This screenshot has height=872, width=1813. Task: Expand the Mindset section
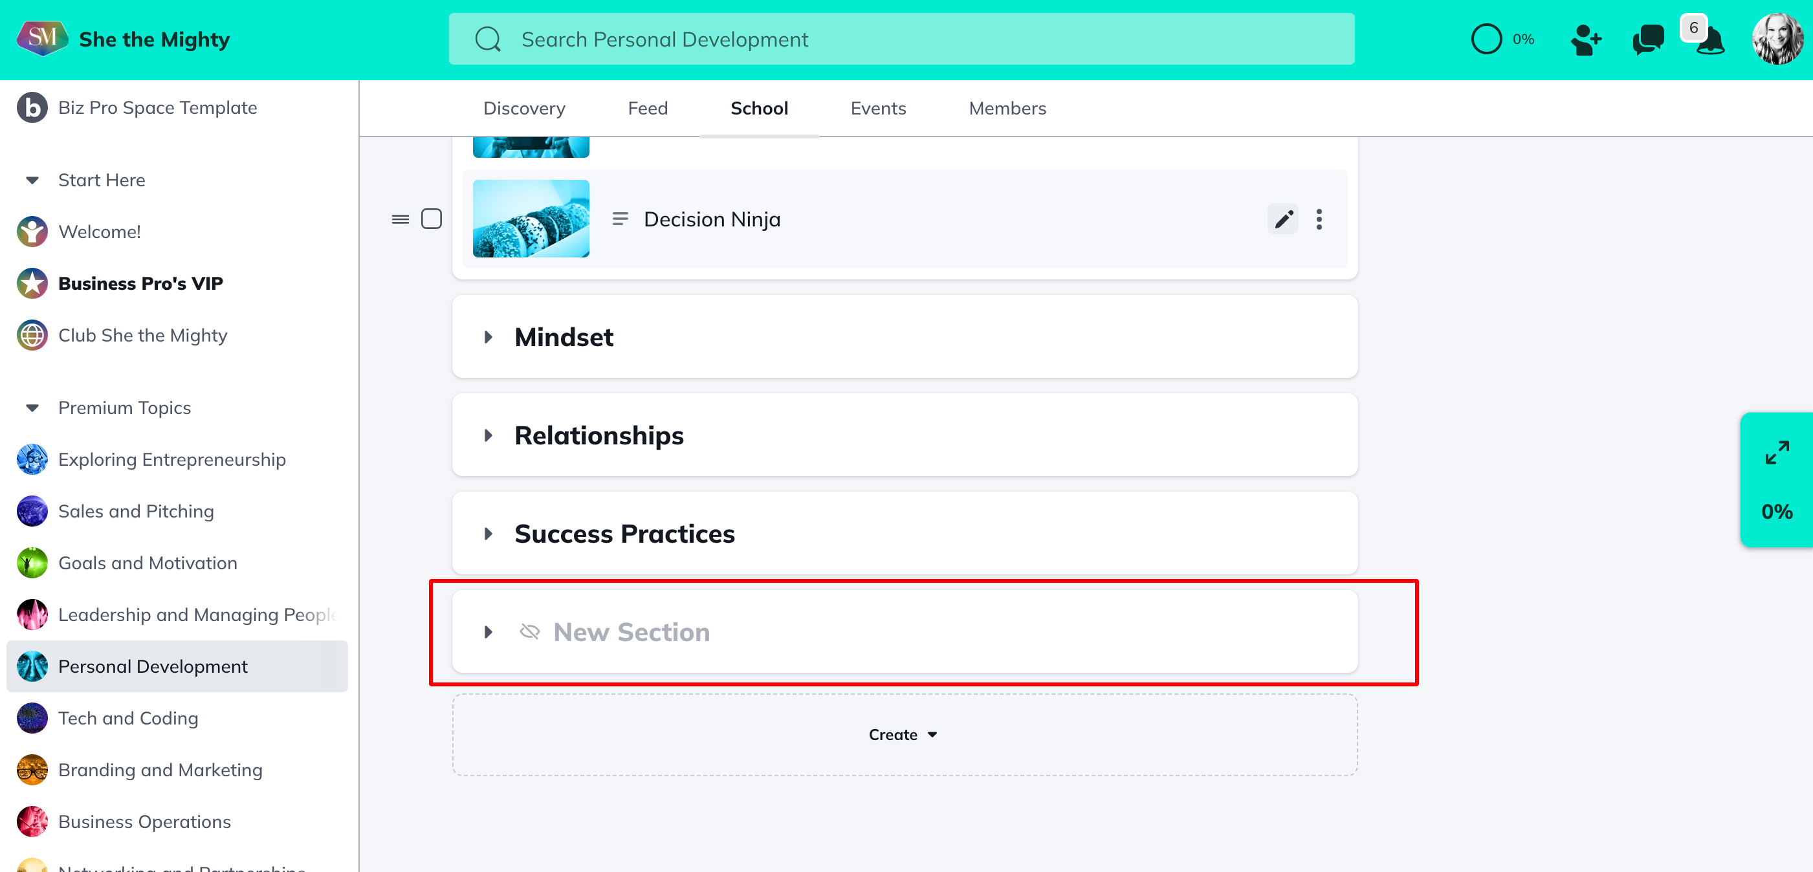[x=489, y=337]
